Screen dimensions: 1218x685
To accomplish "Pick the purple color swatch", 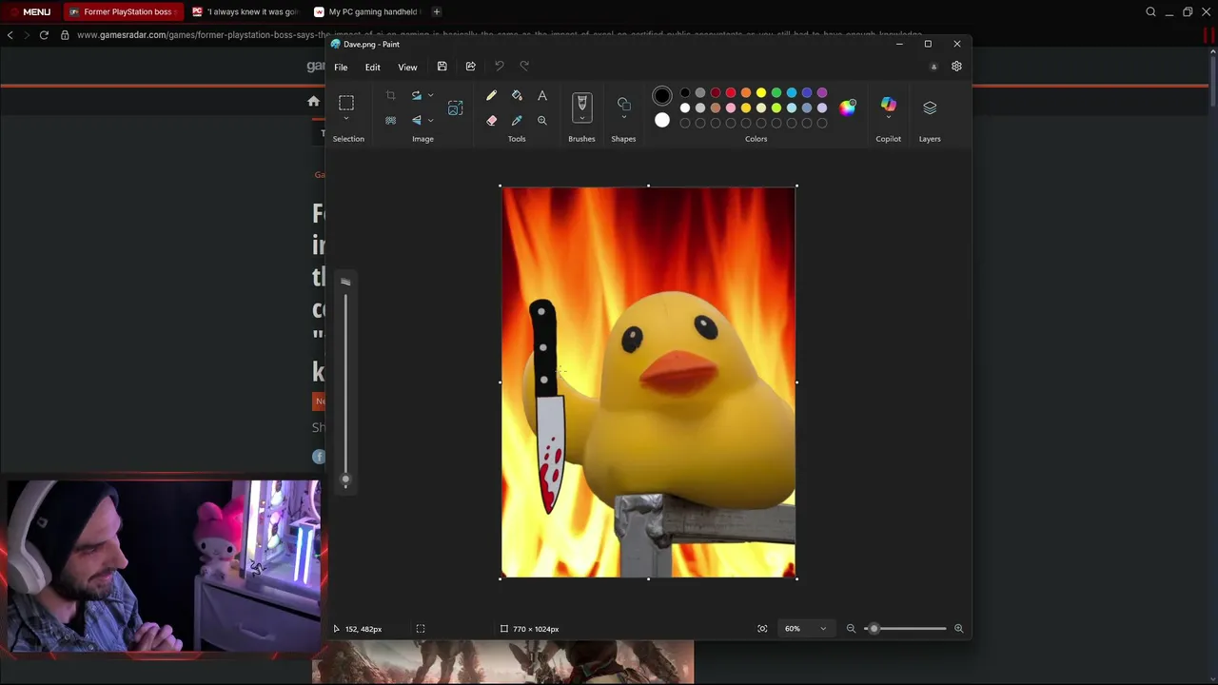I will pyautogui.click(x=821, y=93).
